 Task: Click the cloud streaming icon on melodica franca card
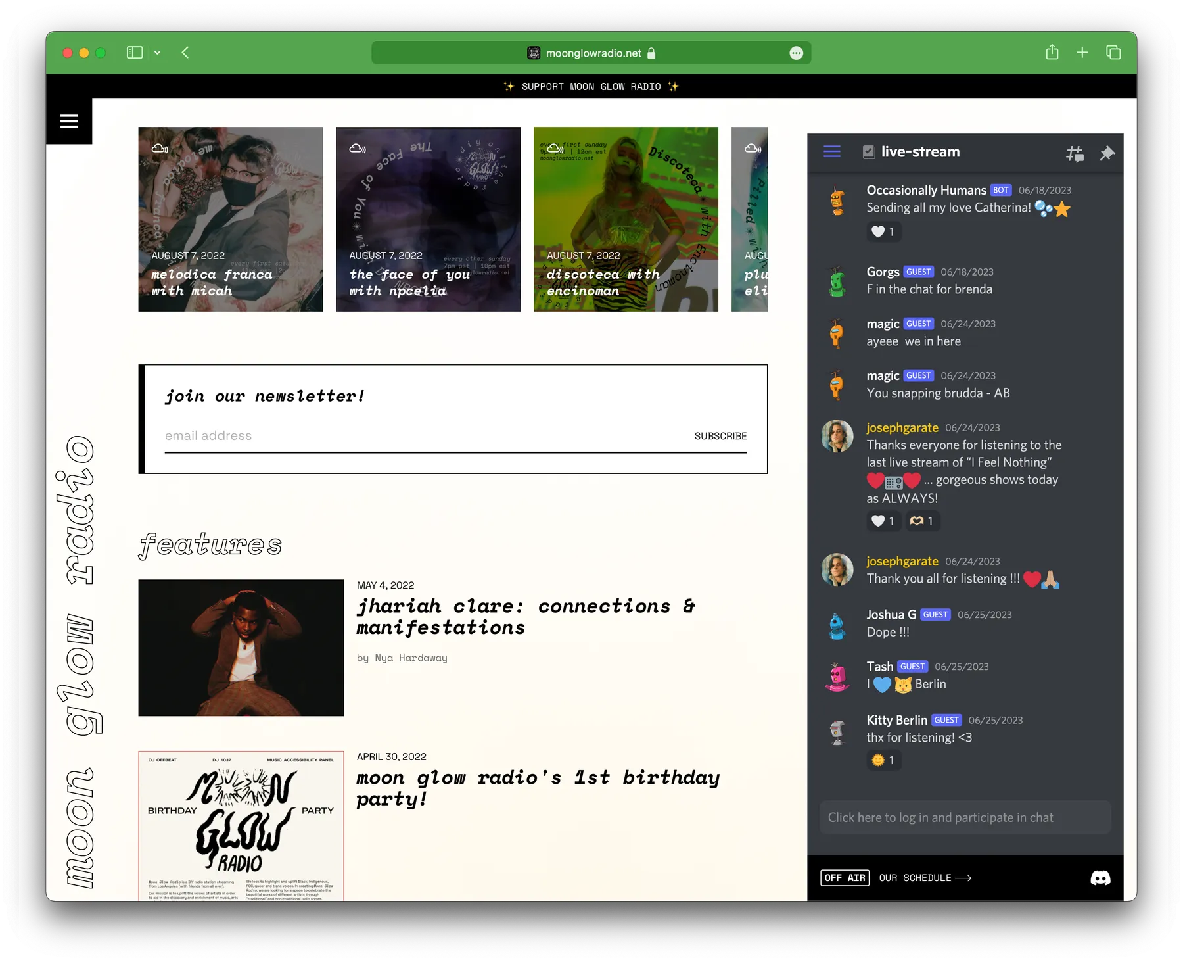(160, 149)
